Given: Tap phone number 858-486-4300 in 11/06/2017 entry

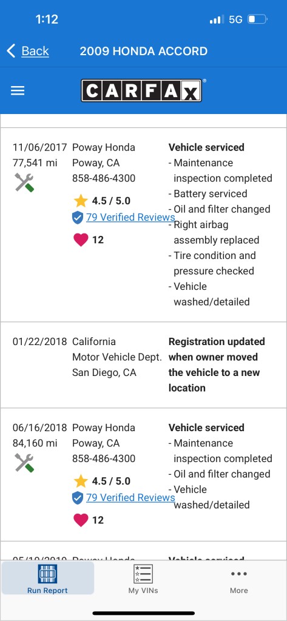Looking at the screenshot, I should coord(104,178).
